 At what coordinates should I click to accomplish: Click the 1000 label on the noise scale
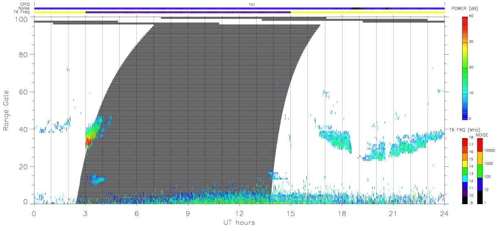489,163
